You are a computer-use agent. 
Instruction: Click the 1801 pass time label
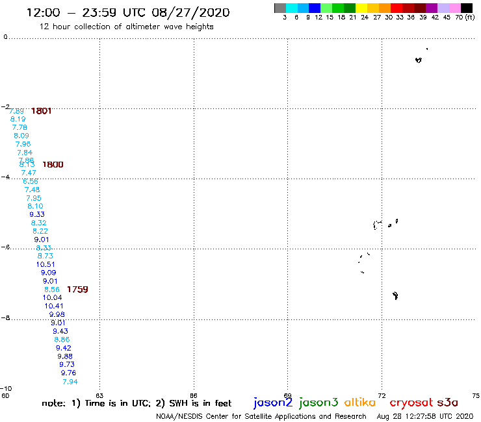41,111
